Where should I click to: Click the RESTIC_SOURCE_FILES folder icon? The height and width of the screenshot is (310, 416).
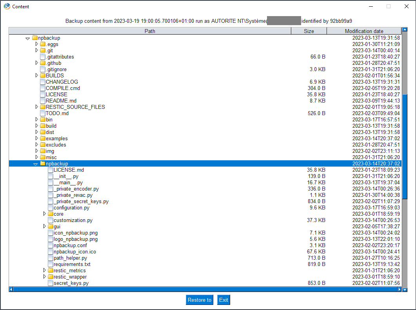click(43, 107)
